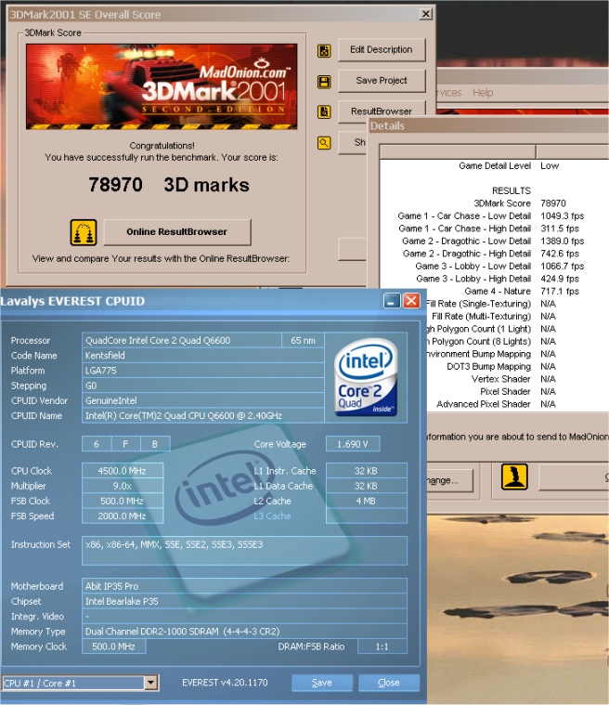This screenshot has height=705, width=609.
Task: Click the FSB Clock value 500.0 MHz
Action: click(123, 501)
